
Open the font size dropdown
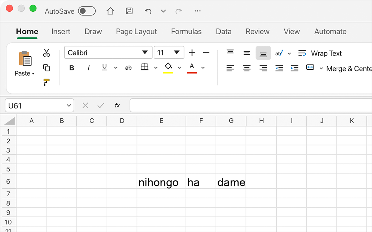[176, 53]
